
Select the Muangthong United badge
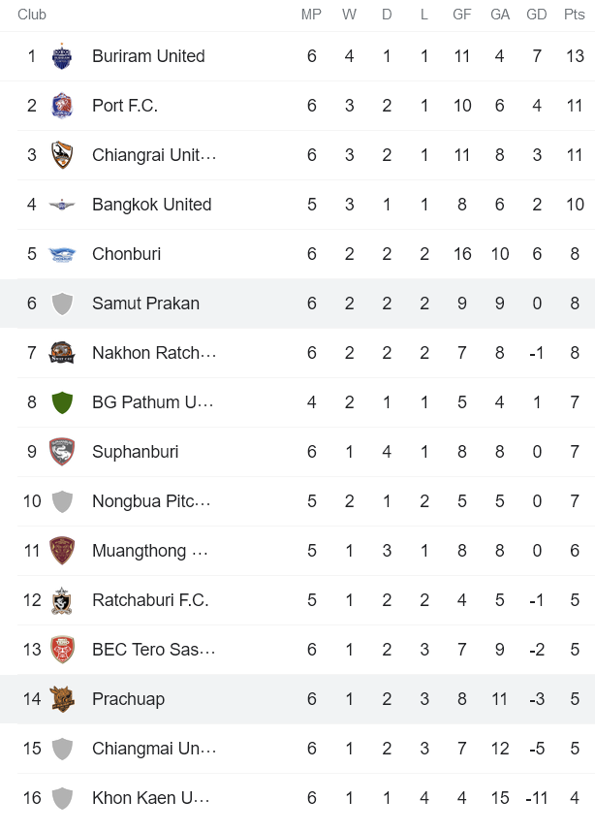(61, 551)
